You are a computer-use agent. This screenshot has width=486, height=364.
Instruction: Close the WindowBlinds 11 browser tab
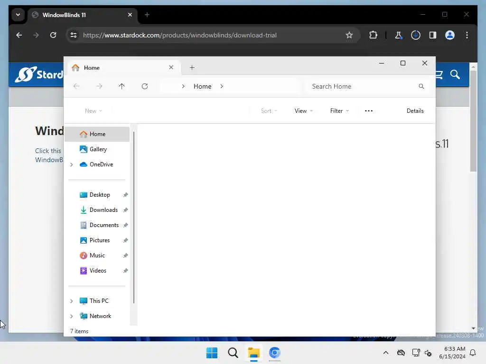pos(130,15)
